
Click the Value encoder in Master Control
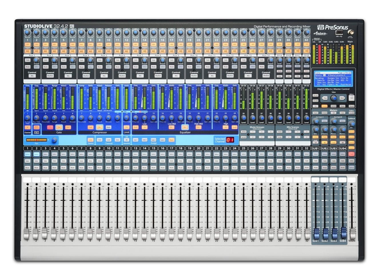click(334, 98)
